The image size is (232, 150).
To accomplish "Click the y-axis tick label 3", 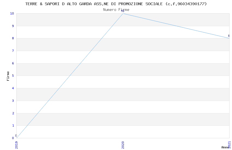I will pyautogui.click(x=13, y=101).
